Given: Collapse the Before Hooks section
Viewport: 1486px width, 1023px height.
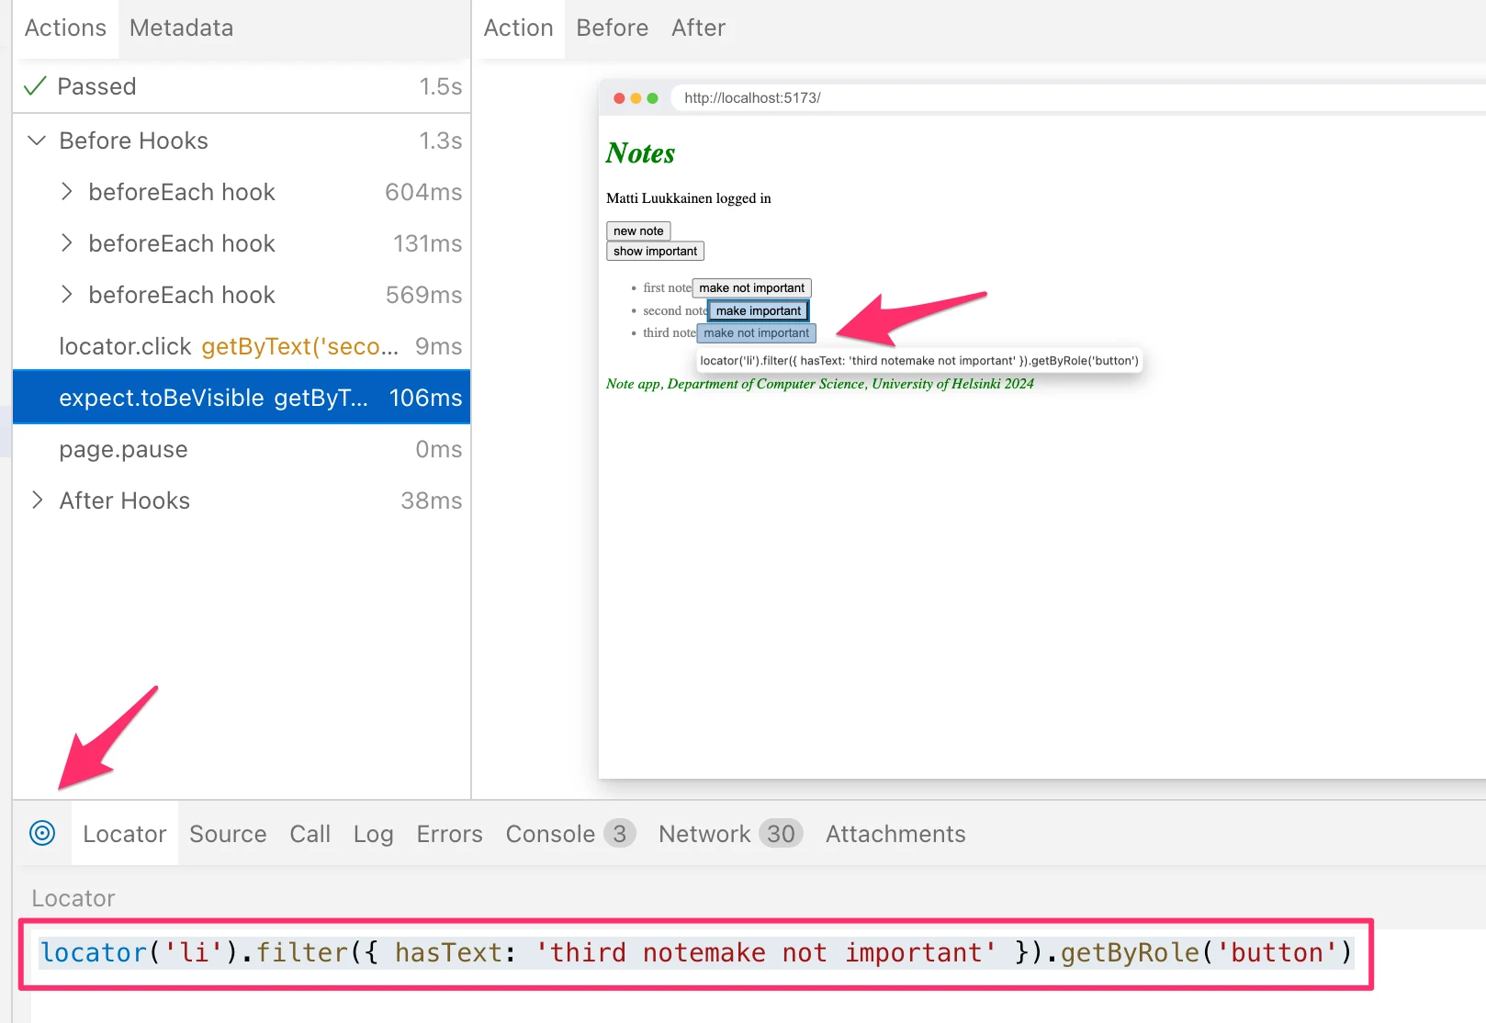Looking at the screenshot, I should [x=37, y=141].
